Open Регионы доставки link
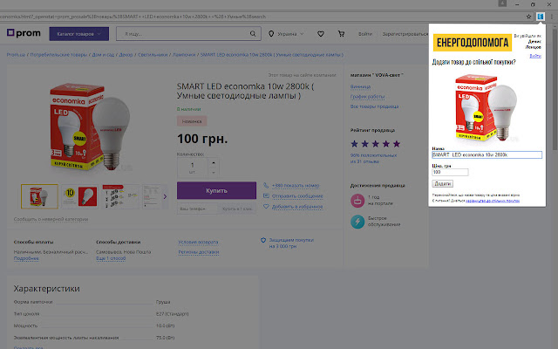This screenshot has width=558, height=349. coord(199,252)
